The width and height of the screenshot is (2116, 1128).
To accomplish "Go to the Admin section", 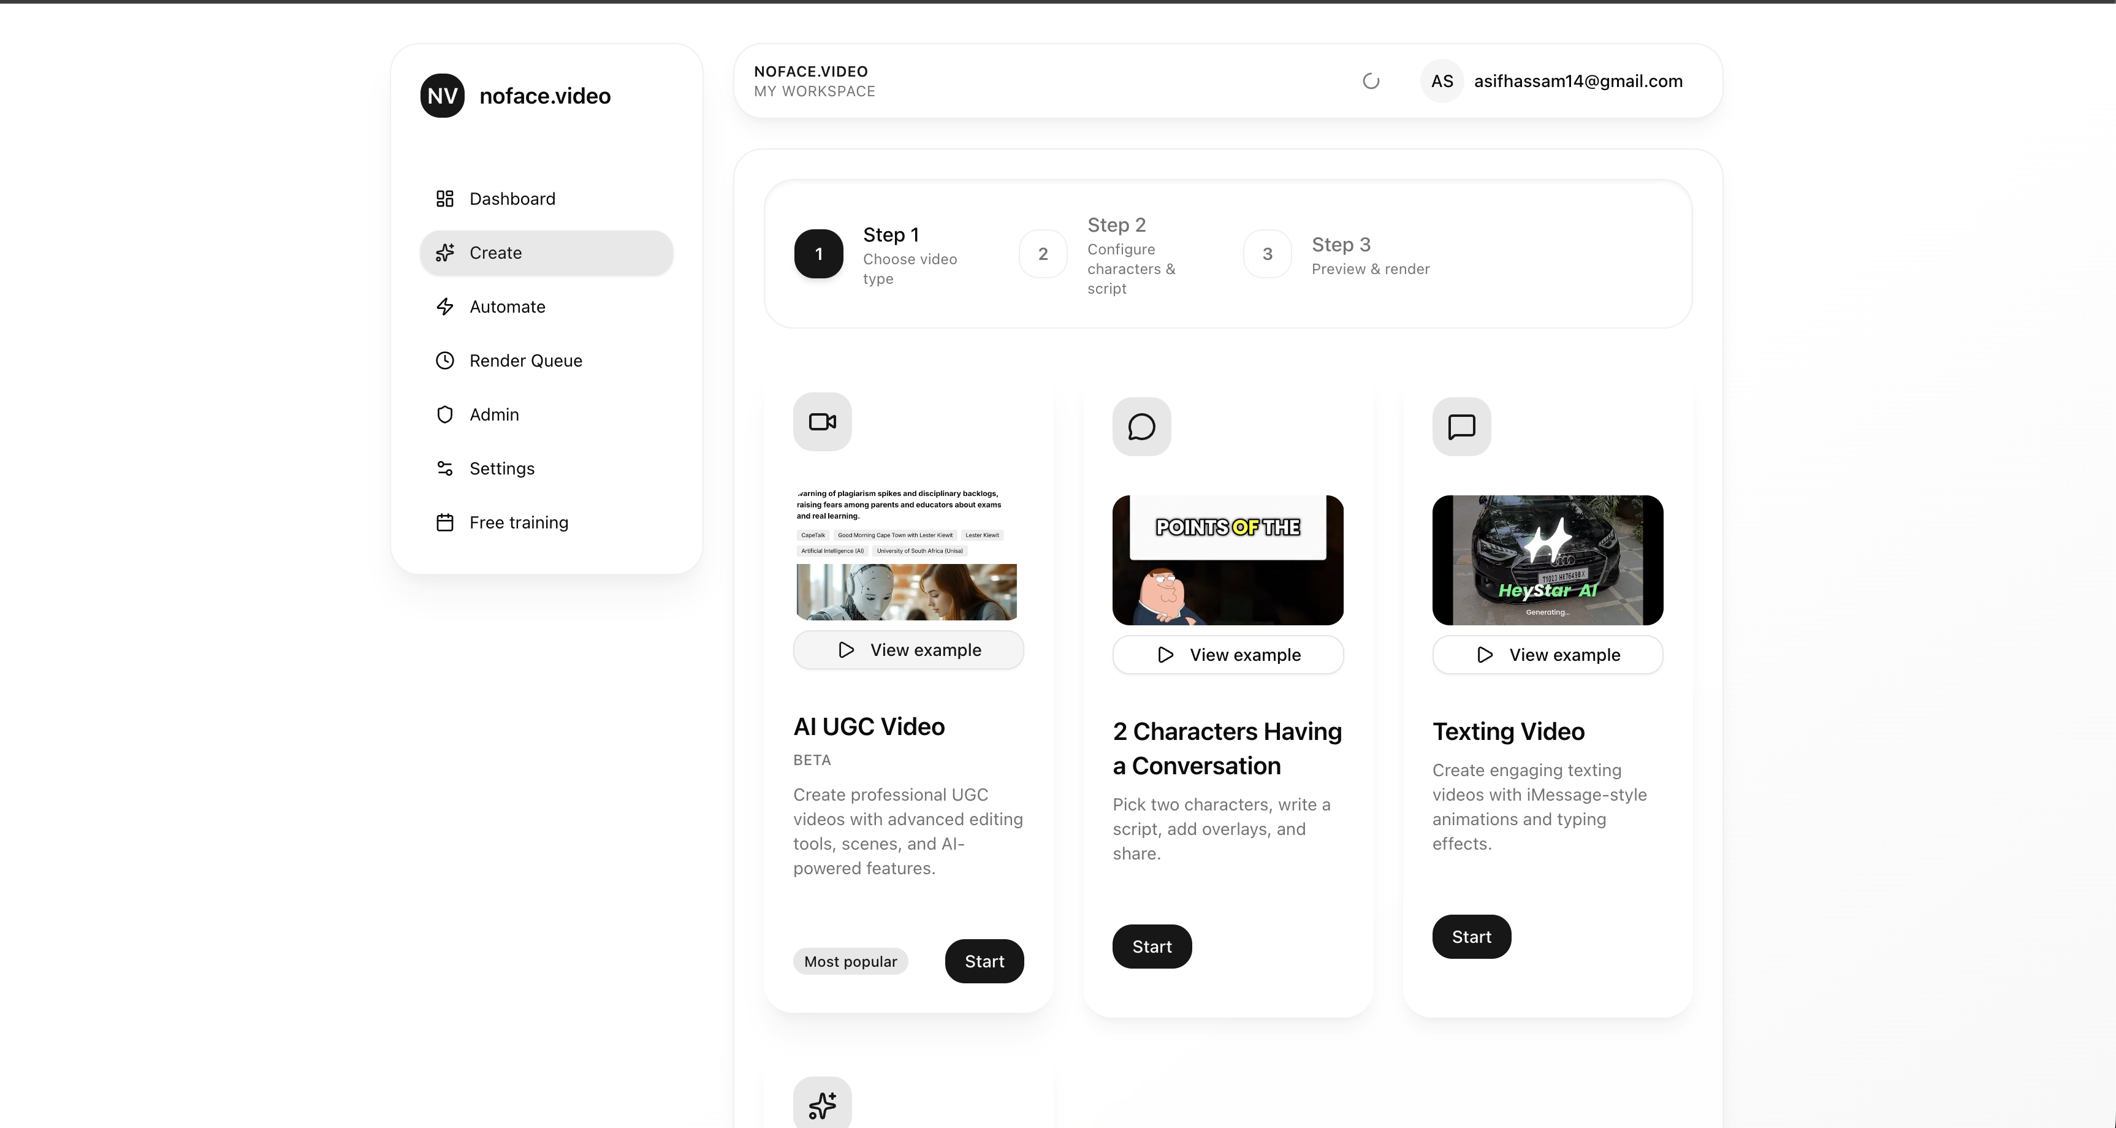I will point(493,415).
